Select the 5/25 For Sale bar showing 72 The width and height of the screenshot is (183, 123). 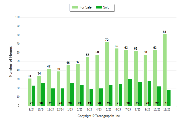point(107,74)
